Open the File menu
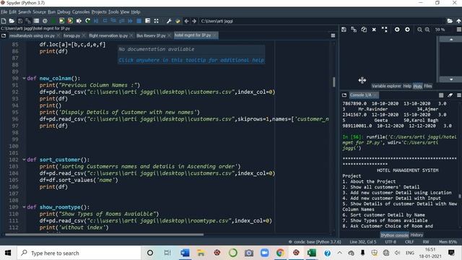The width and height of the screenshot is (462, 260). click(x=4, y=12)
